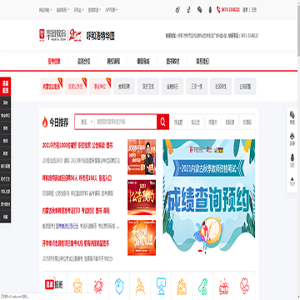Click the customer service headset icon at right

pyautogui.click(x=292, y=136)
